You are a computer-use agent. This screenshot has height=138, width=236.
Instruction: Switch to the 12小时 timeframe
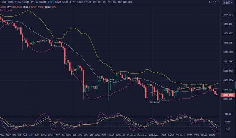[87, 2]
